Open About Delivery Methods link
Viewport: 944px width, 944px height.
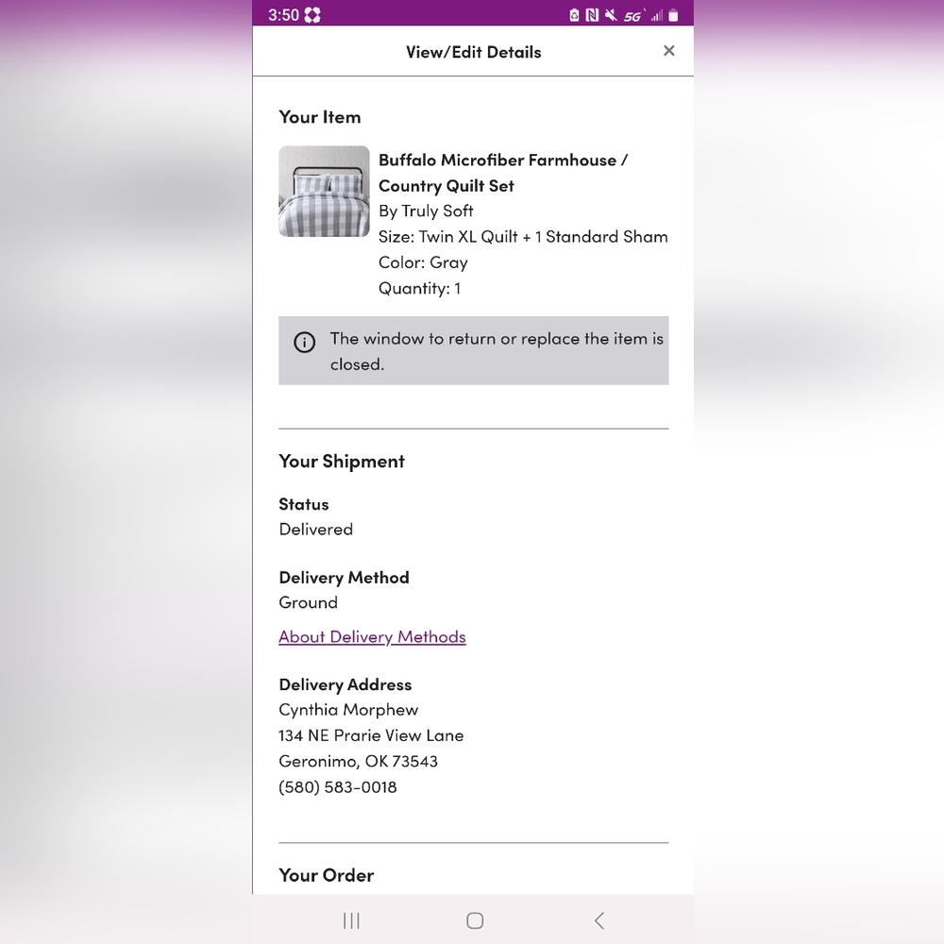(x=372, y=636)
